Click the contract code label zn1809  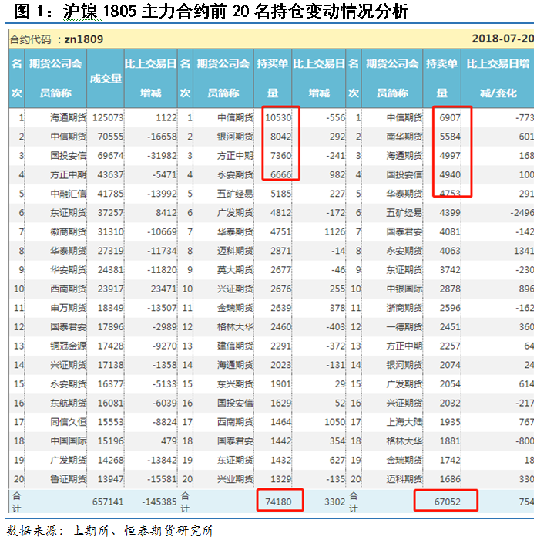coord(84,39)
